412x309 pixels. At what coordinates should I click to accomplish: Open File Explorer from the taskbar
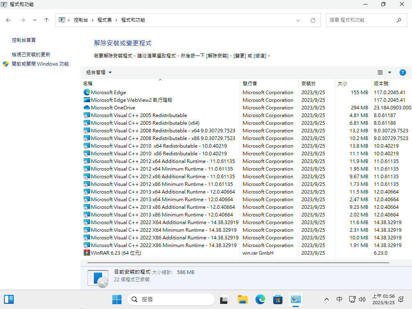[242, 299]
